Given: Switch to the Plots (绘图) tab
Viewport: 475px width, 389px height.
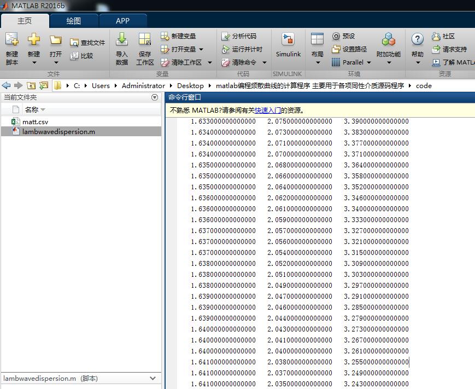Looking at the screenshot, I should pos(74,21).
